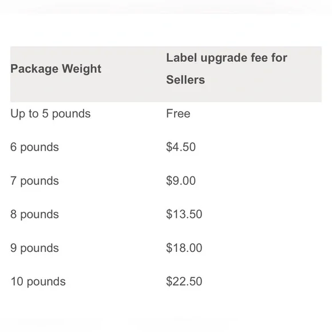Click the word Label in the header
Viewport: 332px width, 332px height.
(x=181, y=58)
